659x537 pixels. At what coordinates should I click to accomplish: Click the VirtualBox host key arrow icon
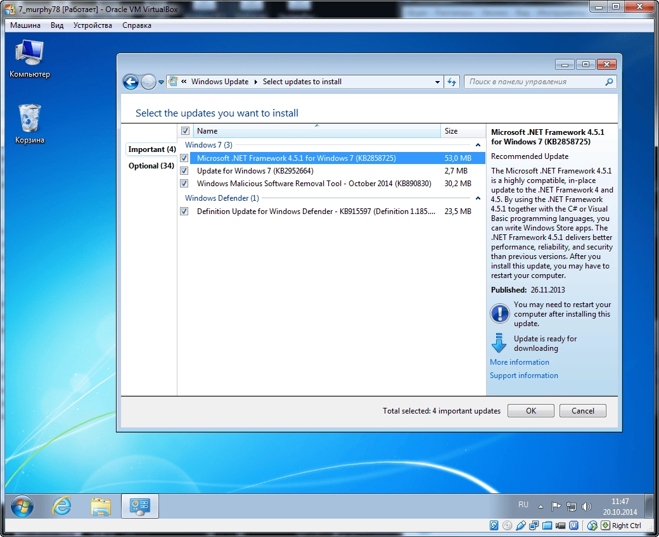point(605,525)
